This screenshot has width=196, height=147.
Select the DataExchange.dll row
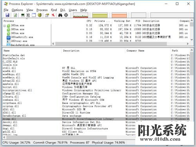point(96,116)
